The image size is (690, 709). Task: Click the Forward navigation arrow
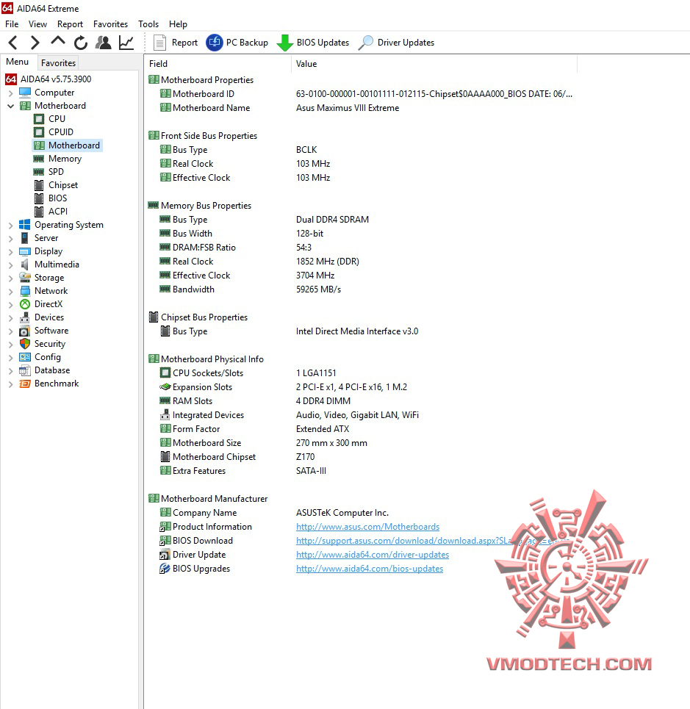35,43
